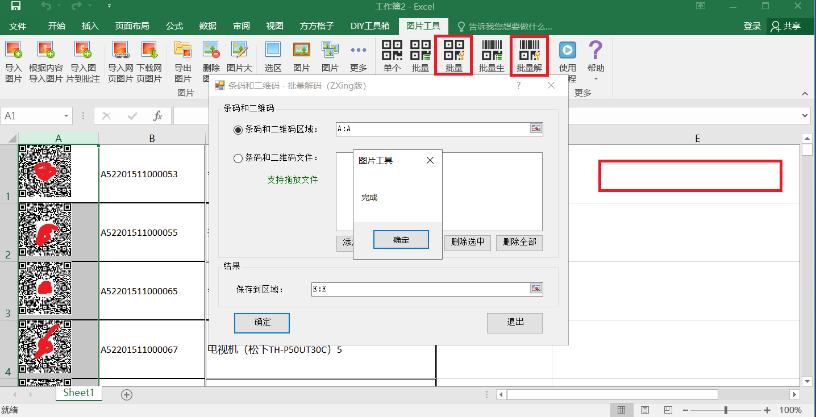The image size is (816, 417).
Task: Click the 批量 QR icon with green list
Action: [421, 50]
